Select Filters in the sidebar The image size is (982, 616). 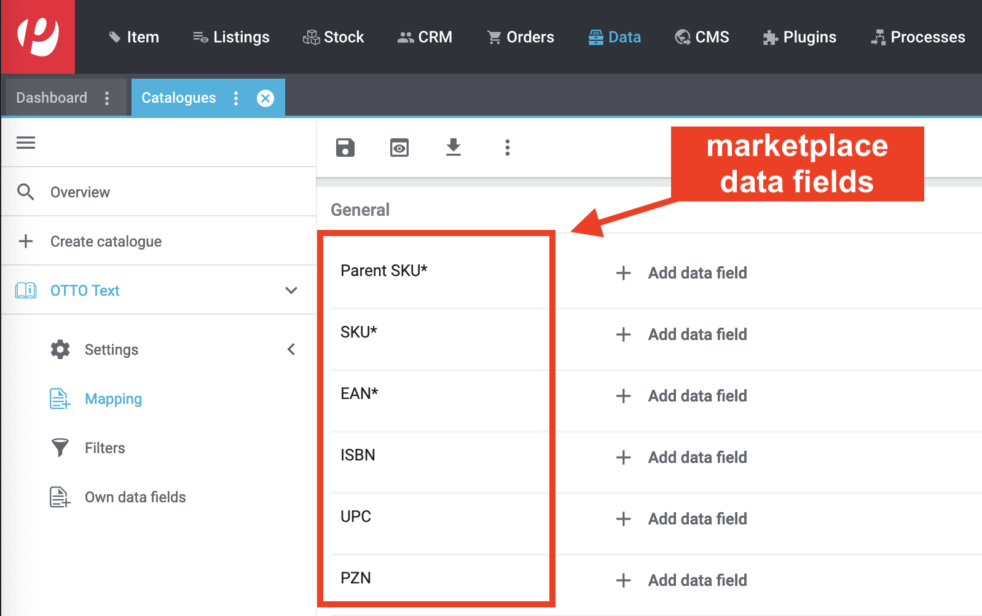point(104,448)
